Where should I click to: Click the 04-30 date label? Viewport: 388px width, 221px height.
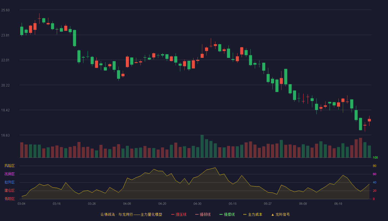click(197, 204)
